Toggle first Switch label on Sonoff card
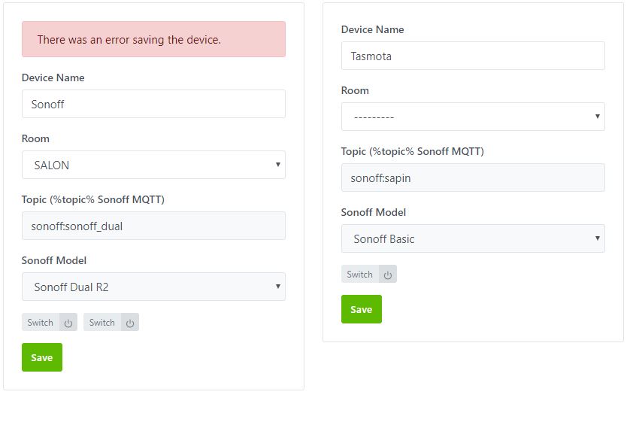This screenshot has height=425, width=633. [x=41, y=323]
